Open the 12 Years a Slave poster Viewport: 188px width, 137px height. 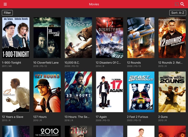click(x=16, y=92)
